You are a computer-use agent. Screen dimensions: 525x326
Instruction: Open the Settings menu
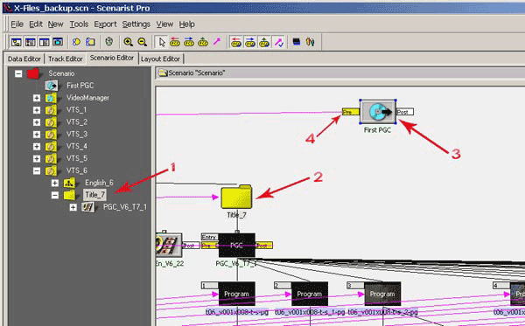[x=136, y=24]
